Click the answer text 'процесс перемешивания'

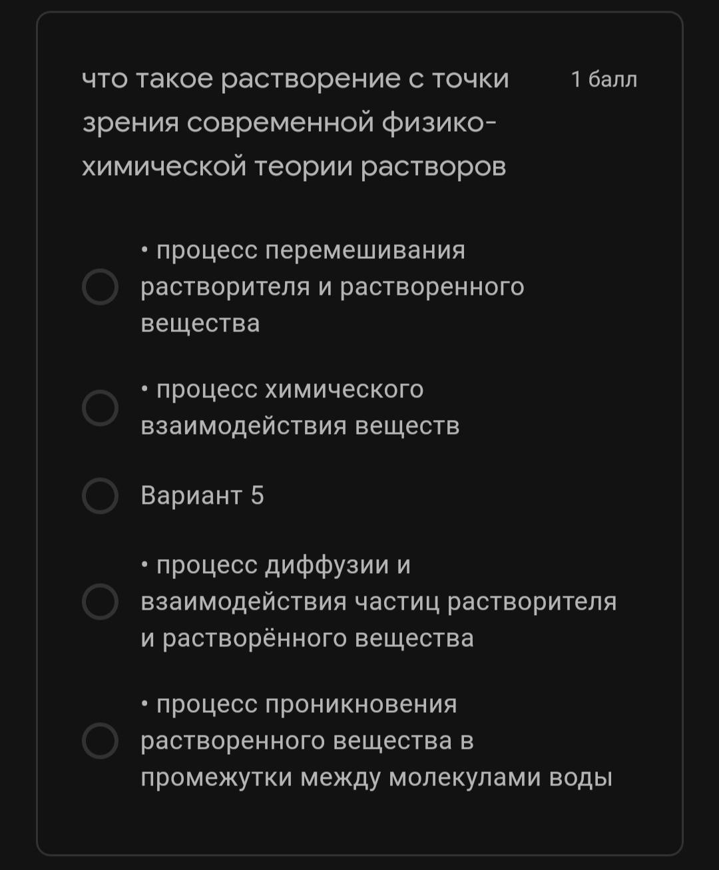tap(311, 251)
